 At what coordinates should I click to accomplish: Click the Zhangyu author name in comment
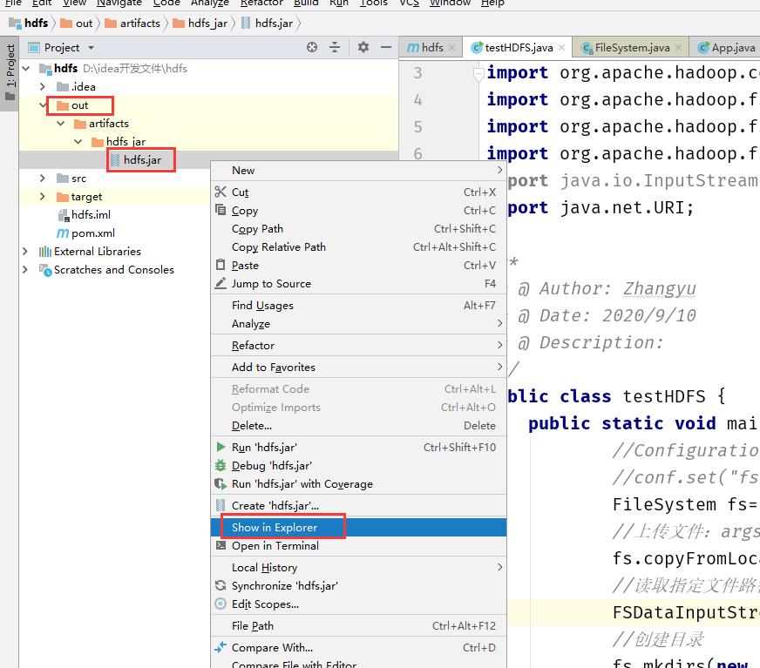(659, 288)
